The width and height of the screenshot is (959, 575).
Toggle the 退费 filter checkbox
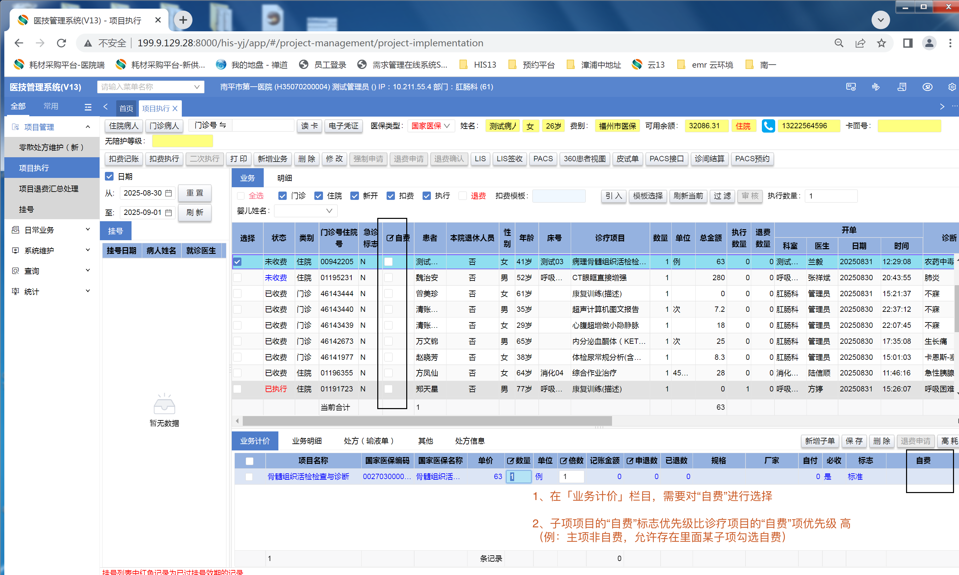pos(463,196)
